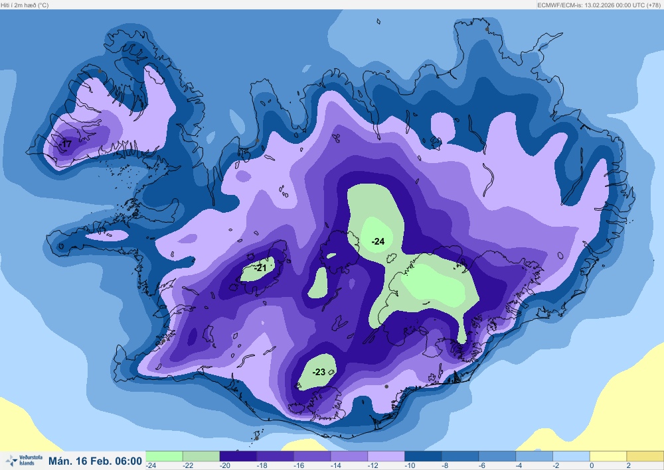Pick the legend swatch between -14 and -12
This screenshot has height=470, width=664.
point(349,456)
